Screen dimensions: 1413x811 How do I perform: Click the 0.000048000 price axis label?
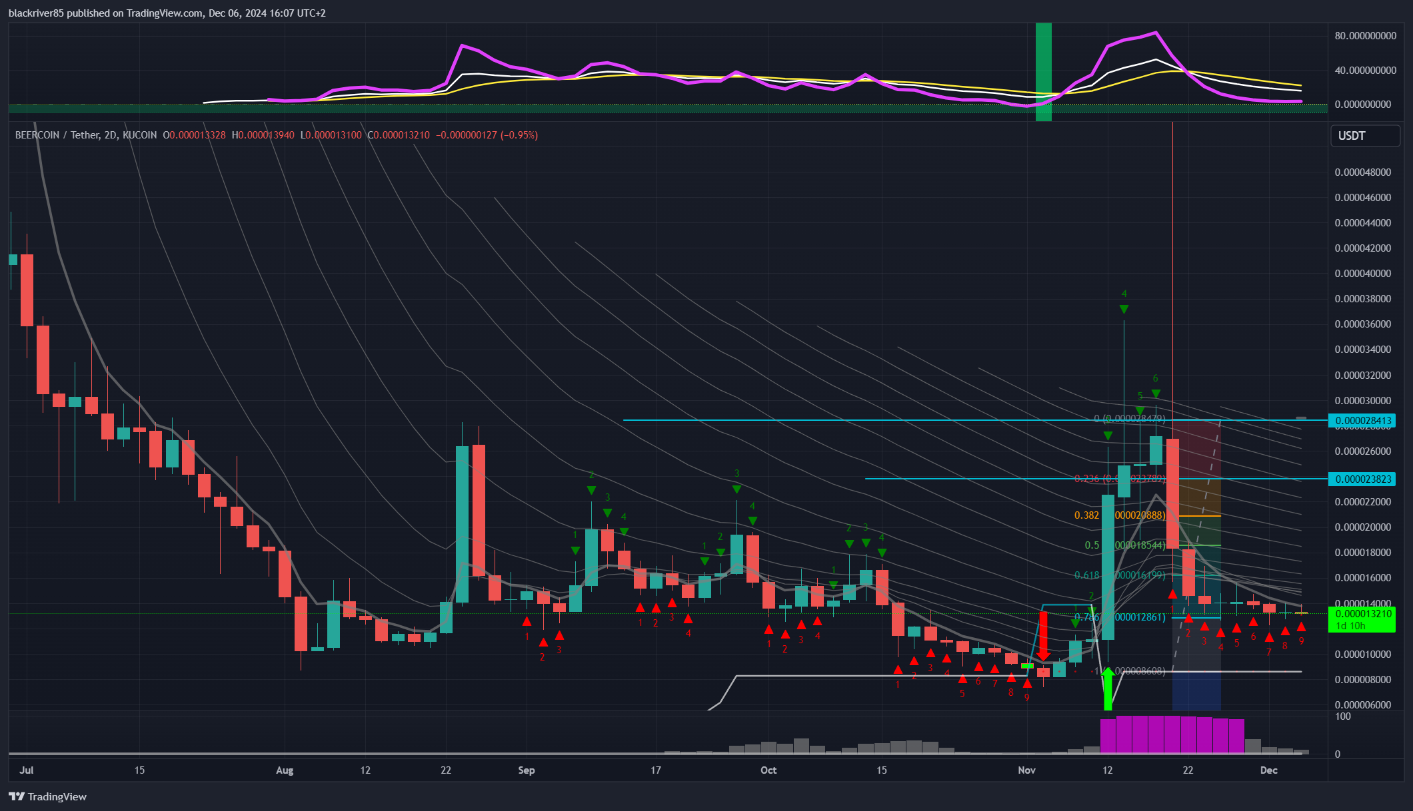1363,172
